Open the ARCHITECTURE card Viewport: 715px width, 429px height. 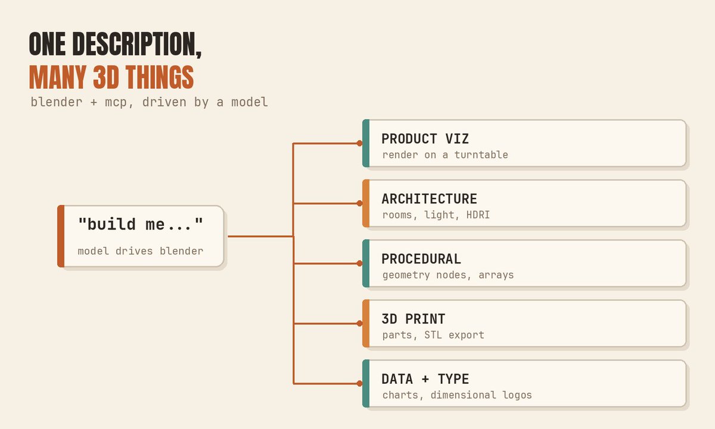(x=524, y=203)
